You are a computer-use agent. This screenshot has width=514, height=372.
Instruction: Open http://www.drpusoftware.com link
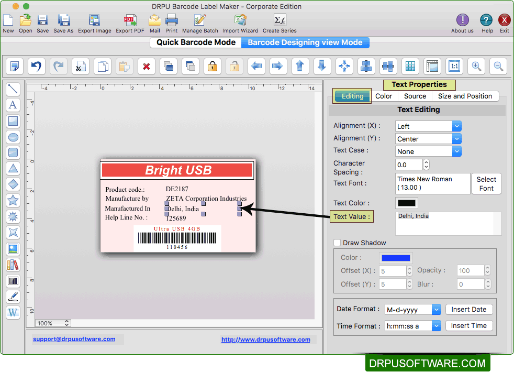point(265,340)
